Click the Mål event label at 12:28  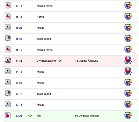(x=39, y=116)
